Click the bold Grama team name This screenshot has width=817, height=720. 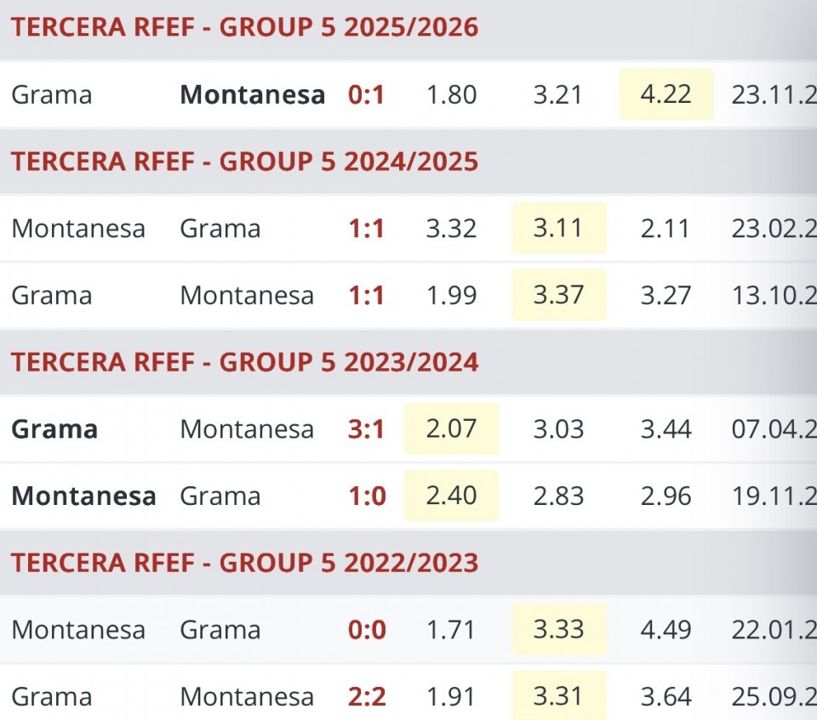[54, 429]
